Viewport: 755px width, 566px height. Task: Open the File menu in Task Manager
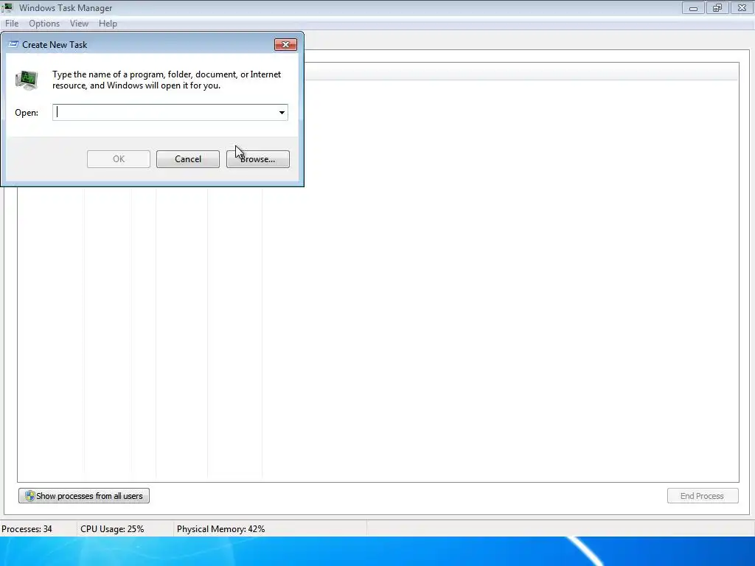pyautogui.click(x=12, y=23)
